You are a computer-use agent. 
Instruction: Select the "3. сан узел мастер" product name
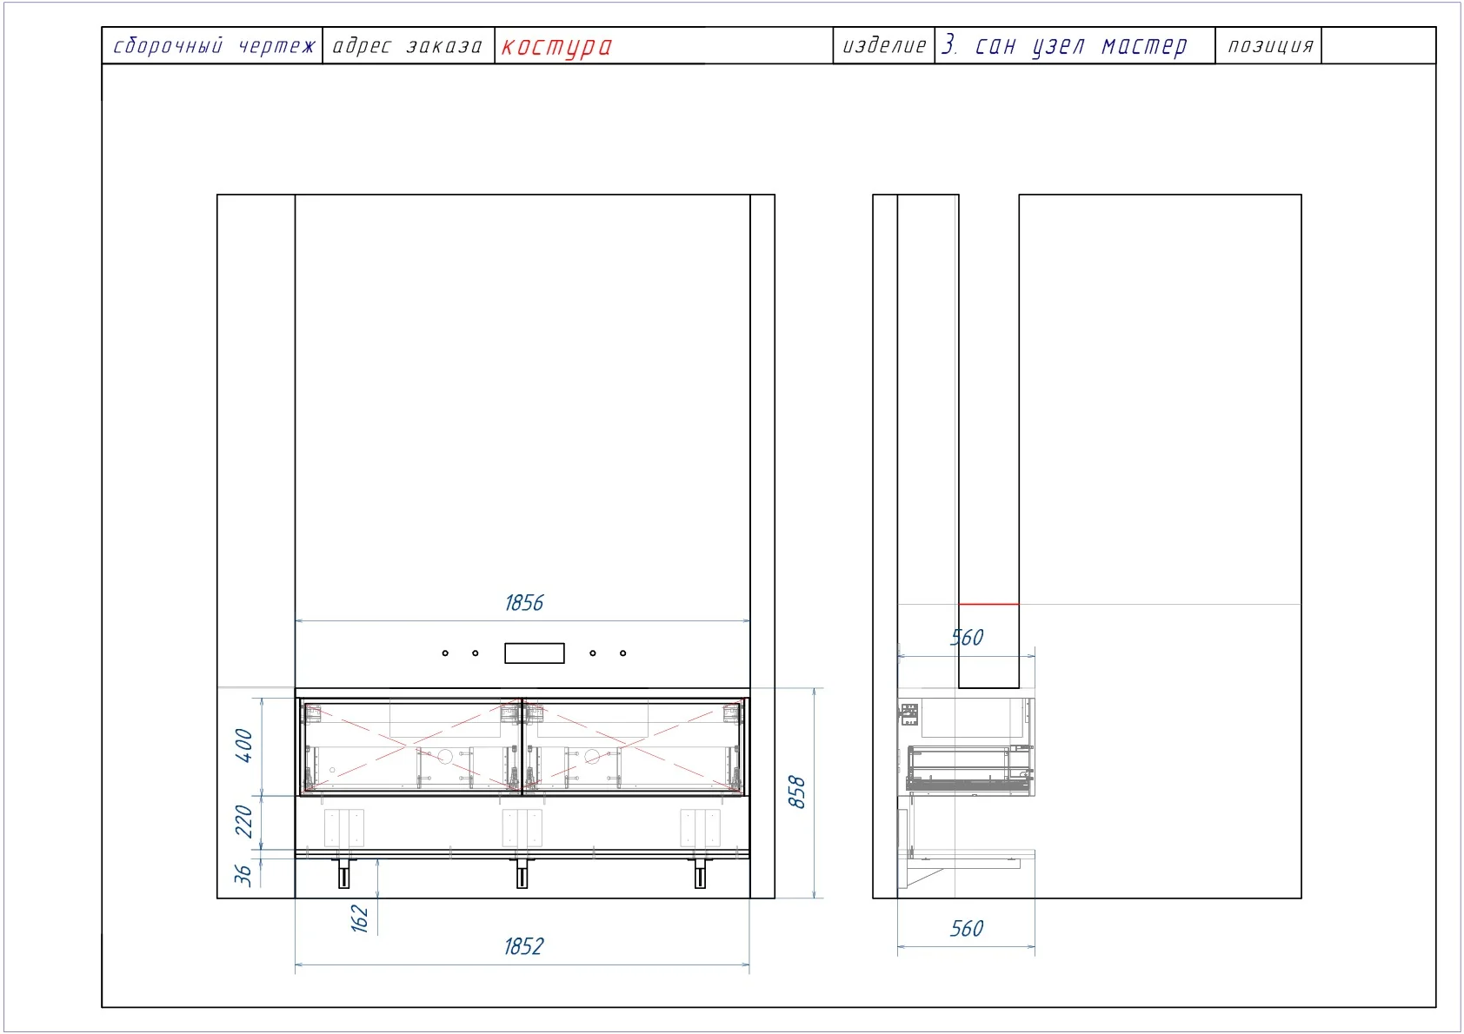pos(1064,46)
